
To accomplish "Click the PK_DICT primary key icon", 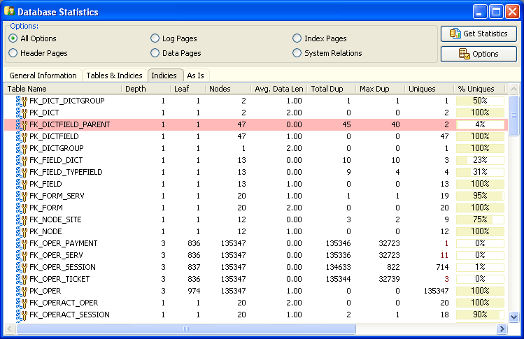I will pos(21,113).
